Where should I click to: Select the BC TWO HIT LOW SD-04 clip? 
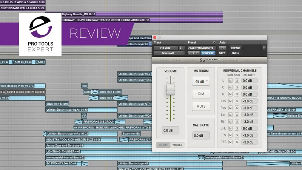pos(67,164)
